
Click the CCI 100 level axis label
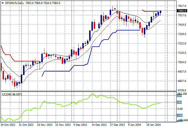[180, 102]
